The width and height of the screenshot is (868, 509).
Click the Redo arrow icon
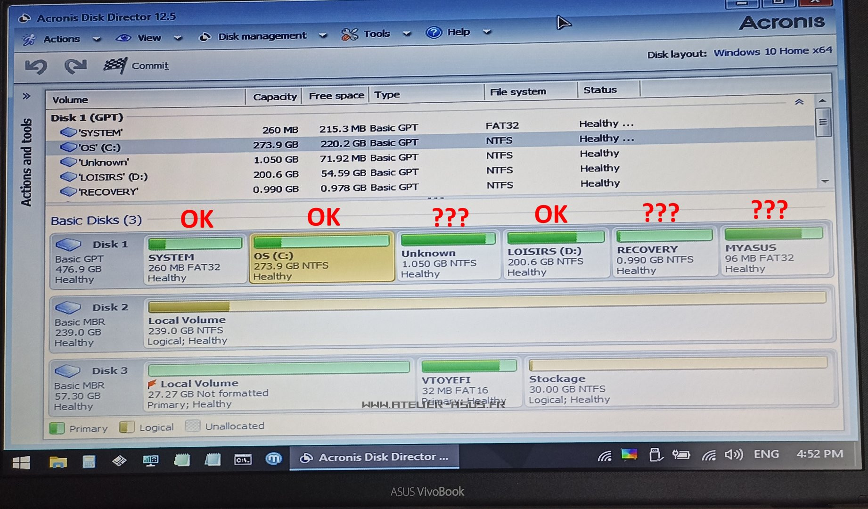point(75,66)
